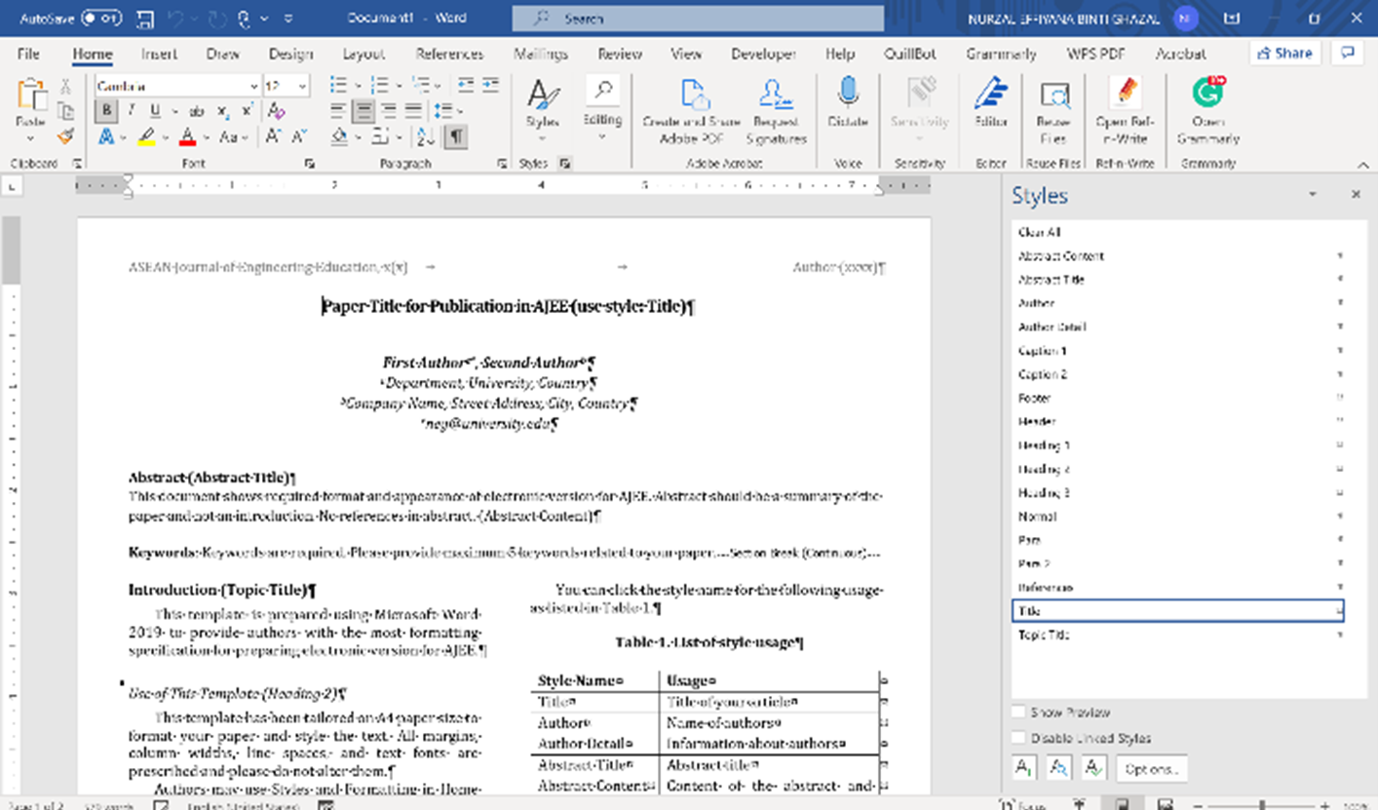The width and height of the screenshot is (1378, 810).
Task: Click the Open Grammarly icon
Action: tap(1207, 95)
